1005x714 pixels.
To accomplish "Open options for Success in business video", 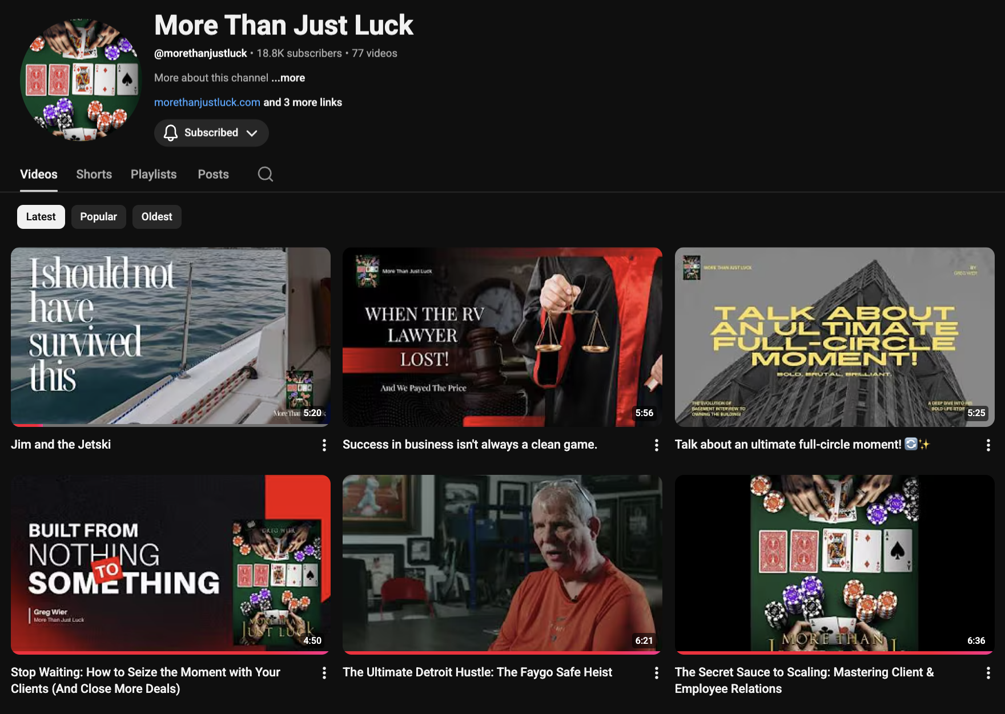I will (x=657, y=445).
